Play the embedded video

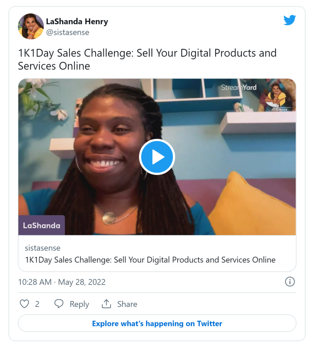pyautogui.click(x=157, y=157)
